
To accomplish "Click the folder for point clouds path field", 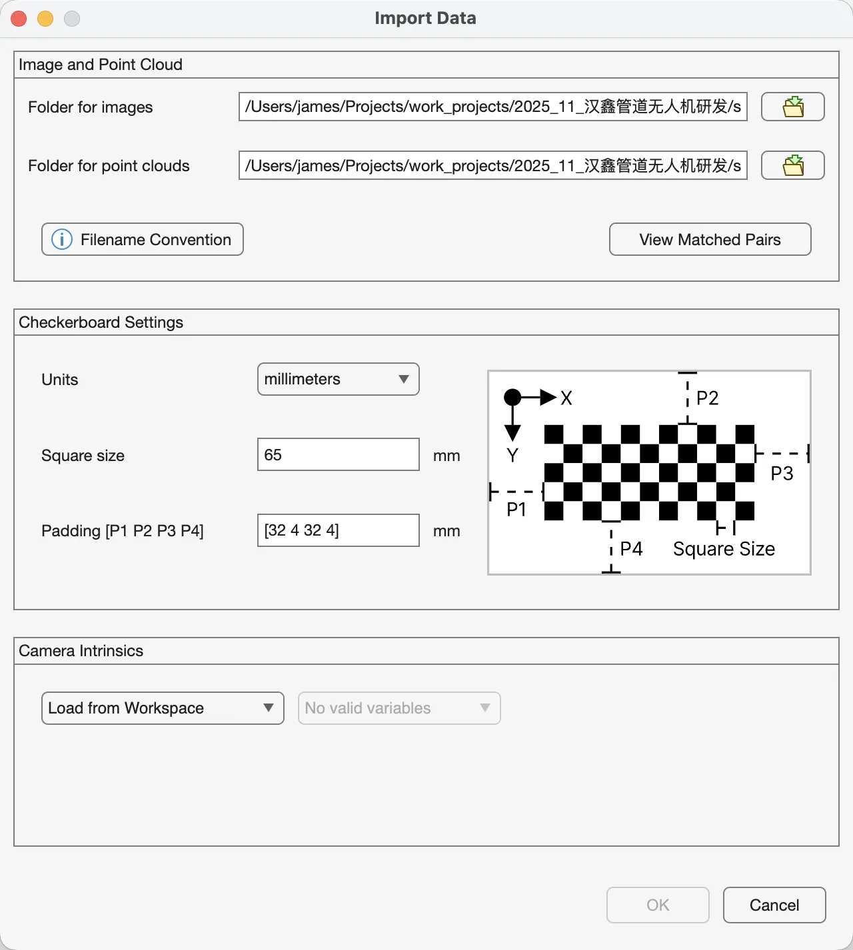I will click(x=493, y=165).
